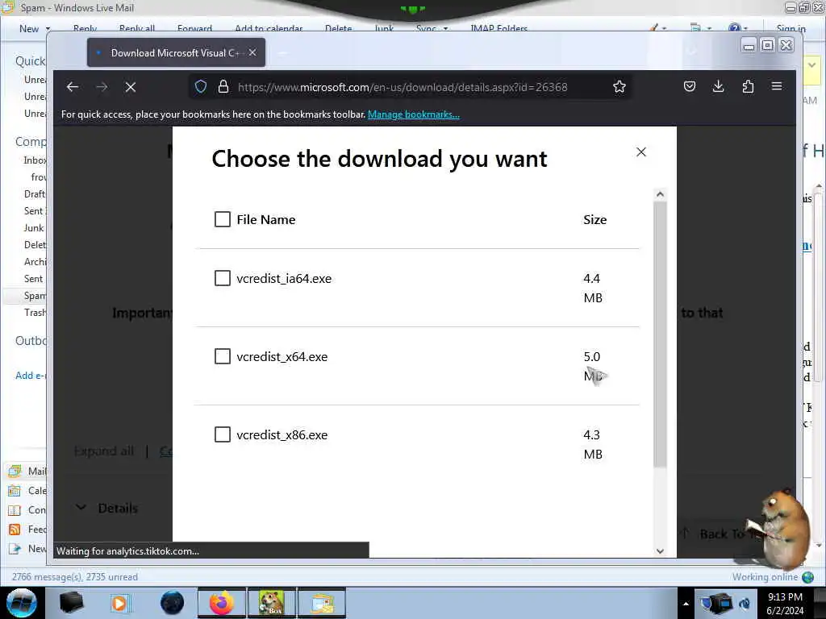
Task: Go back in the Firefox browser
Action: coord(73,87)
